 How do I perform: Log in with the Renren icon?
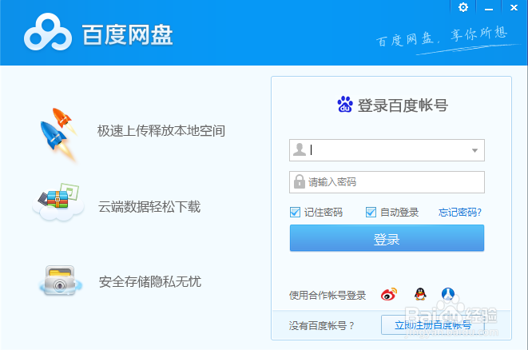click(x=448, y=294)
